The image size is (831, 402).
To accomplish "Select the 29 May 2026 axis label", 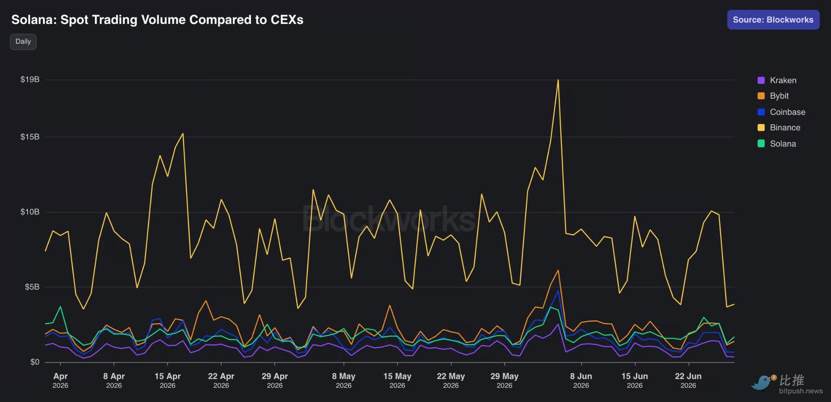I will pyautogui.click(x=504, y=380).
